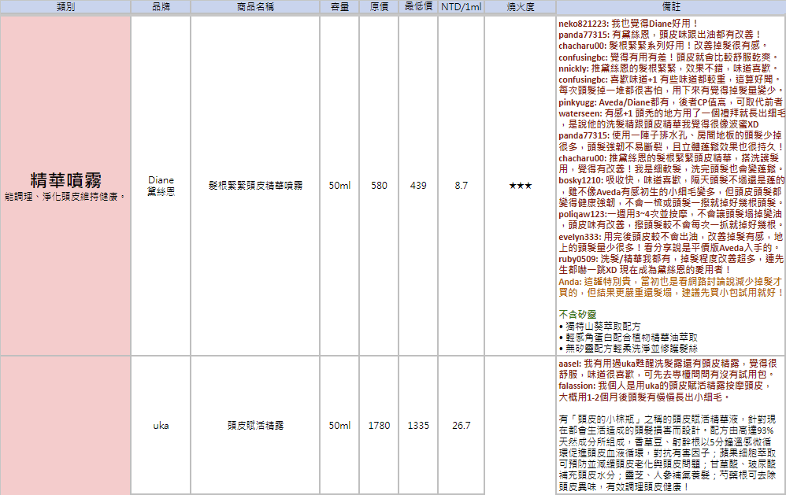This screenshot has height=495, width=786.
Task: Select the Diane 黛絲恩 brand cell
Action: (161, 186)
